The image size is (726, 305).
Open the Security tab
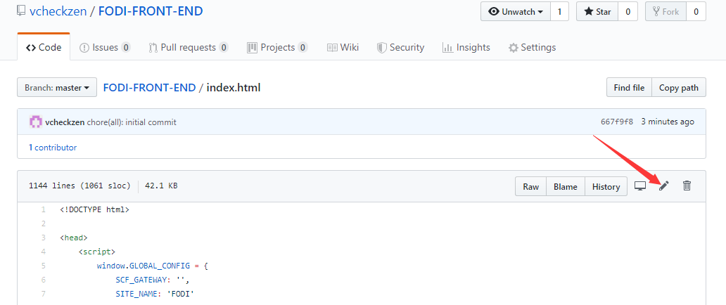(400, 47)
